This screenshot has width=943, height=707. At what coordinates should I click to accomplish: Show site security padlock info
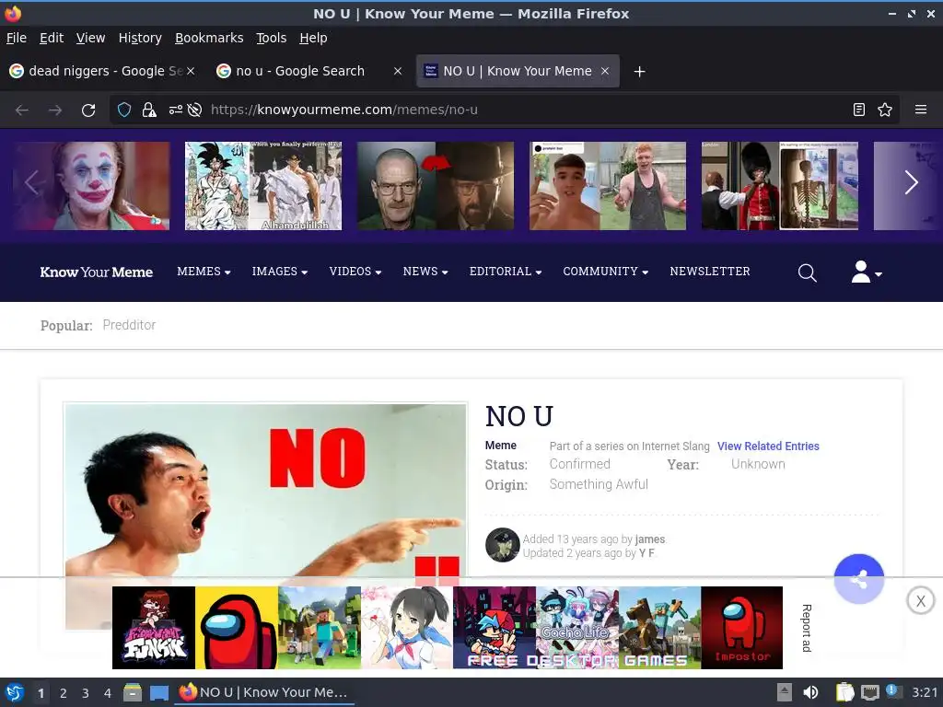tap(148, 110)
